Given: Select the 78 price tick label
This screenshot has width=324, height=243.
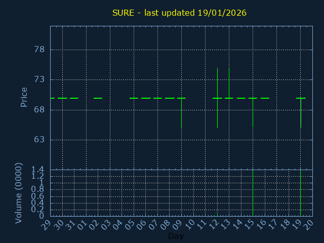Looking at the screenshot, I should (x=38, y=50).
